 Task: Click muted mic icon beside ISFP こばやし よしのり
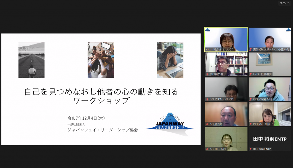tap(207, 99)
